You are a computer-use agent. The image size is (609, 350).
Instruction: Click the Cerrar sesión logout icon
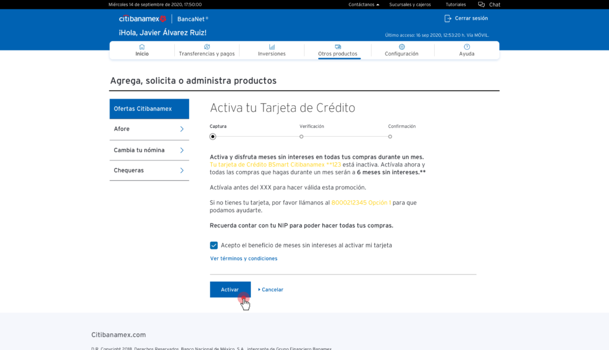448,18
